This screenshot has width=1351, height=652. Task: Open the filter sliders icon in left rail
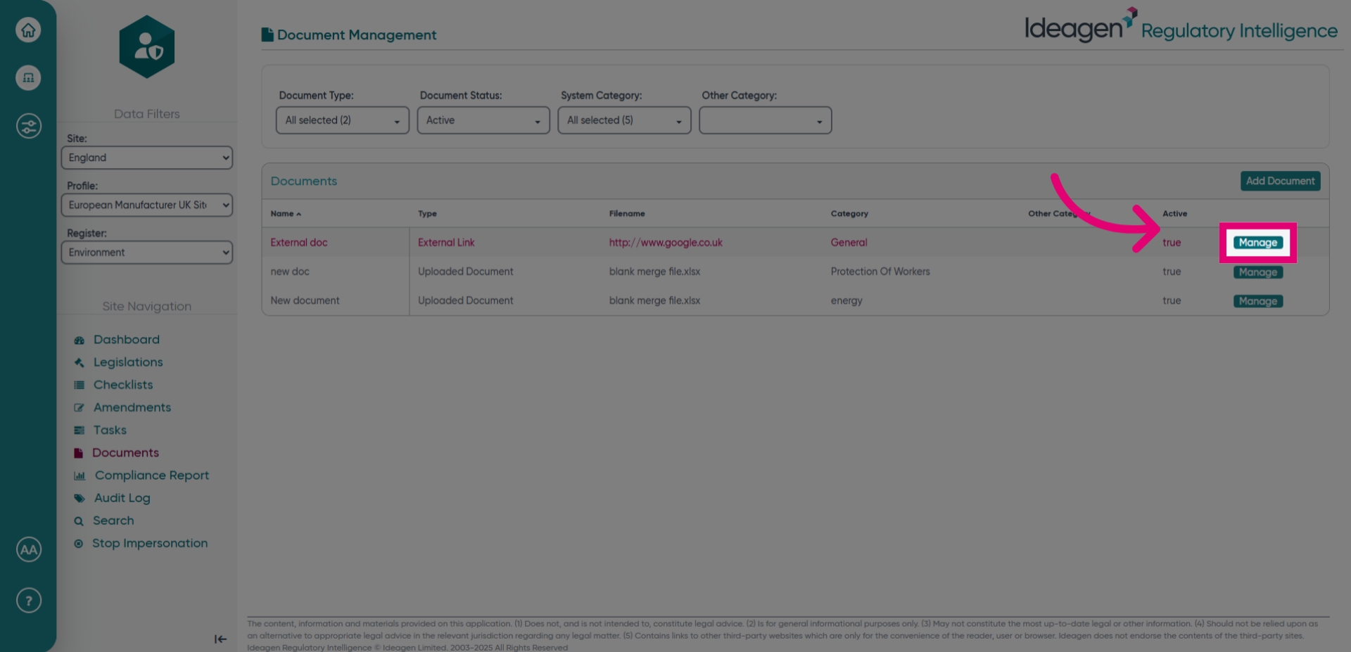click(x=28, y=127)
